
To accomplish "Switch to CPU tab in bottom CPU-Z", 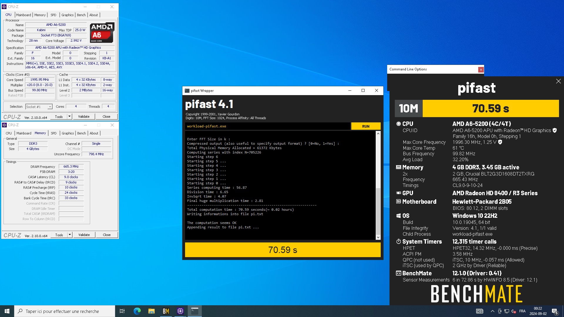I will pos(9,133).
